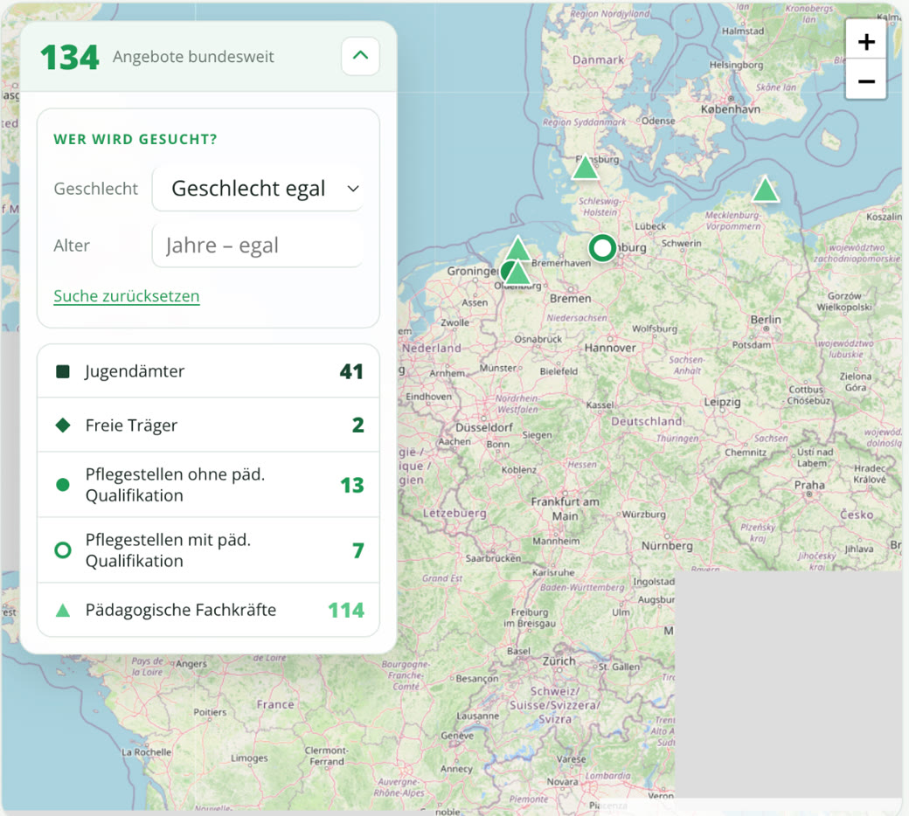Click the 'Alter' field label

tap(72, 245)
